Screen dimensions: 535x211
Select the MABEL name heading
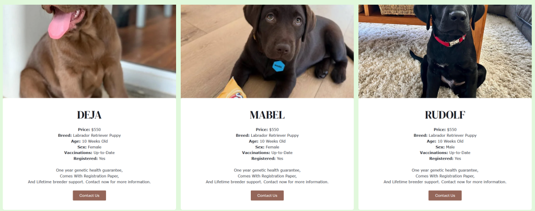coord(267,115)
